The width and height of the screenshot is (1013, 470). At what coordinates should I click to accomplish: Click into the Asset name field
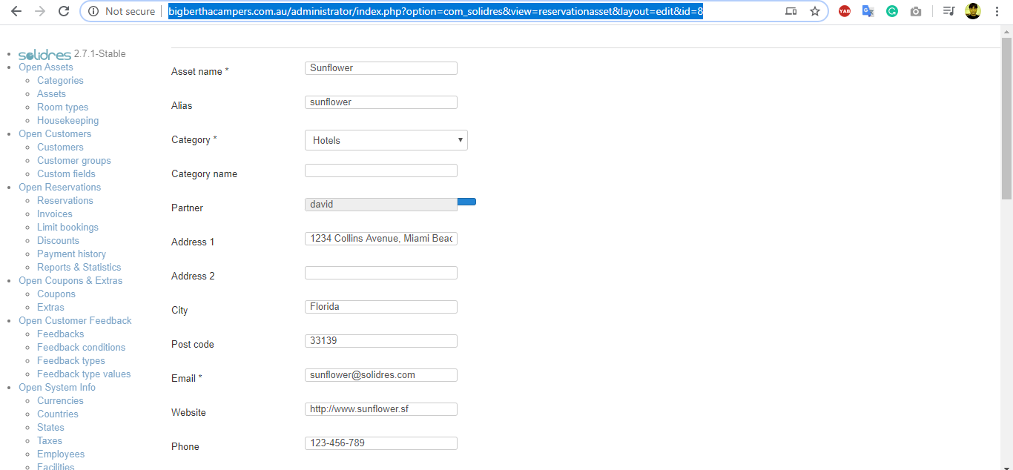click(x=380, y=68)
